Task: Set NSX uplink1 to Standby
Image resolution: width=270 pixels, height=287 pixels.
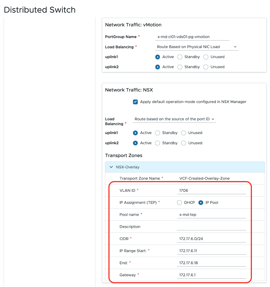Action: [x=157, y=133]
